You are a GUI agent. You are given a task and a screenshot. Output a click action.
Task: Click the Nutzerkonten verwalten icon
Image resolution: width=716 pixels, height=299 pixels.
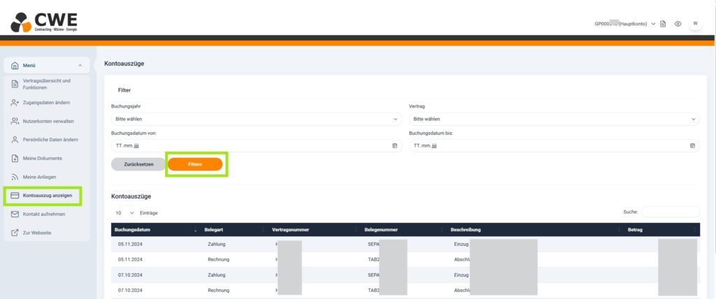[x=15, y=121]
